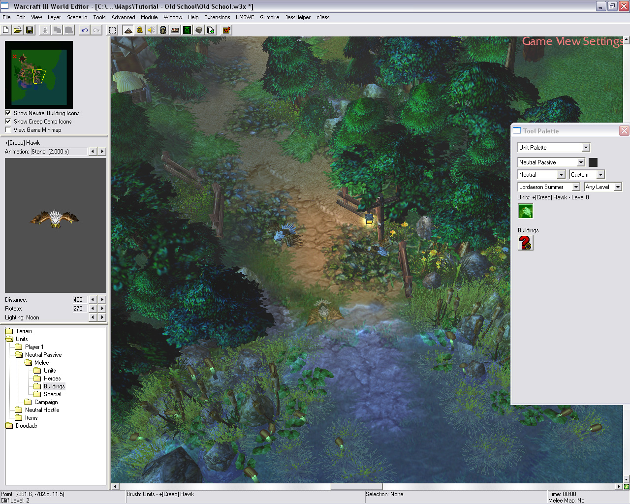
Task: Undo the last action with the toolbar arrow
Action: (85, 30)
